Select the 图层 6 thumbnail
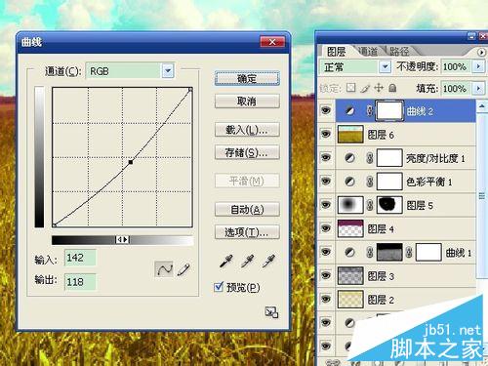The width and height of the screenshot is (488, 366). 350,134
